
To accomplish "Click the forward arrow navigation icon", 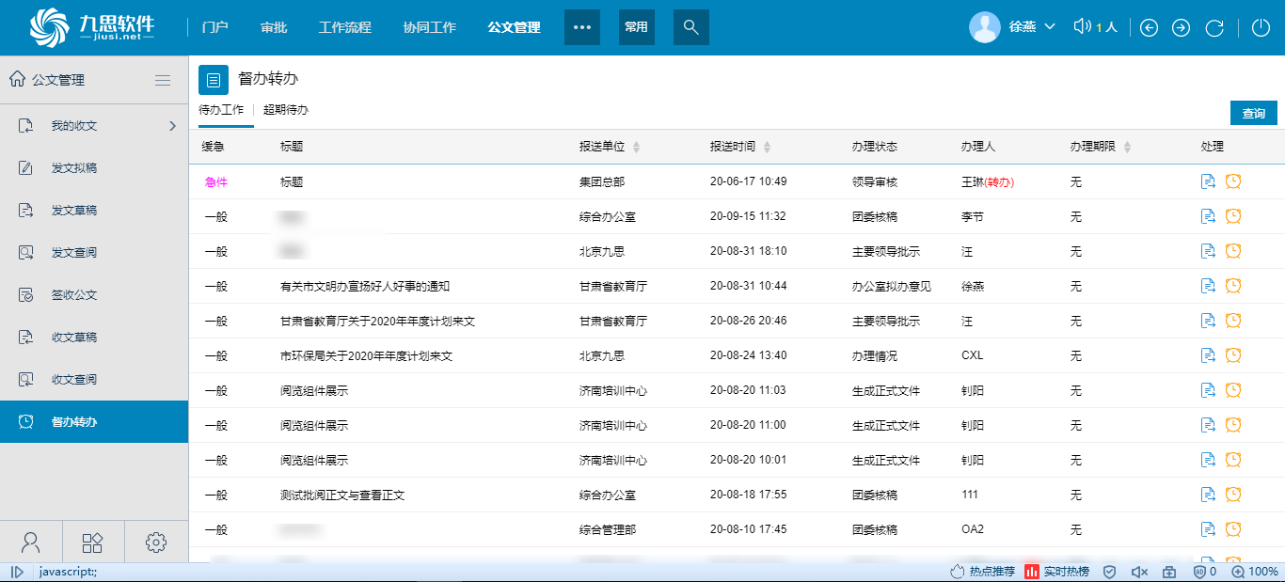I will 1181,27.
